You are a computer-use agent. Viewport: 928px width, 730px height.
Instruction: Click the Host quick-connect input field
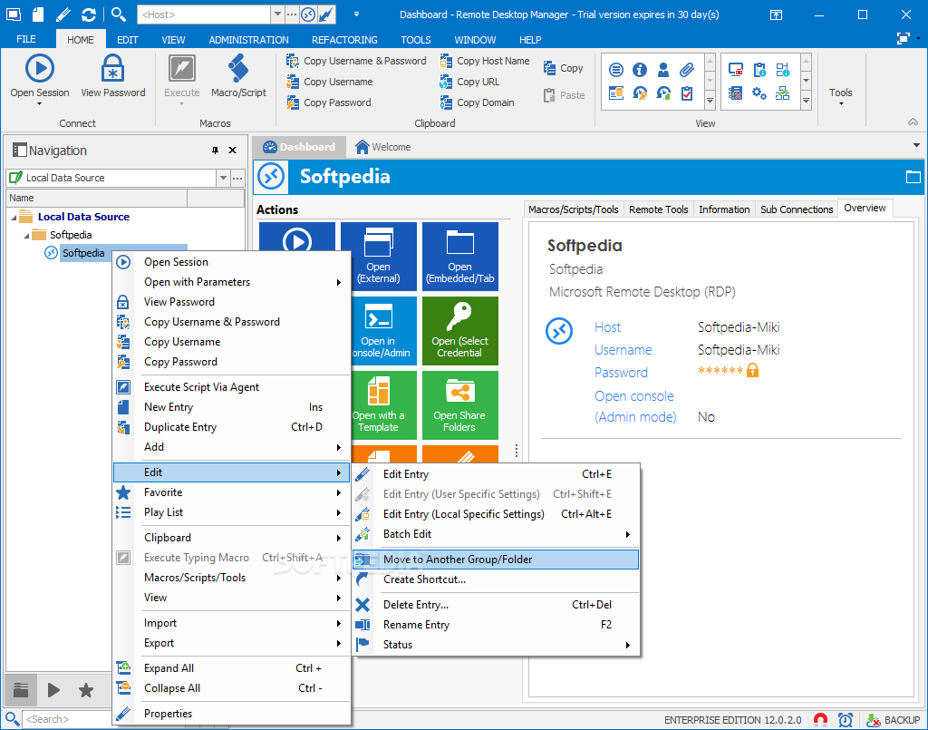click(x=204, y=15)
